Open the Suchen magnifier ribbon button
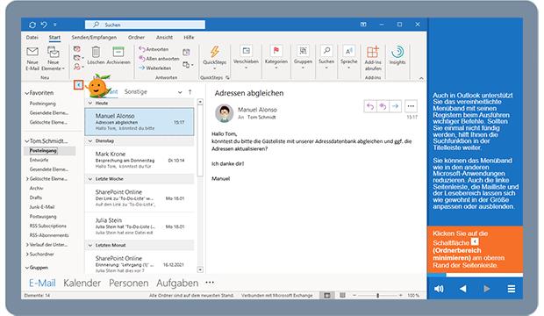Screen dimensions: 544x316 click(x=326, y=57)
